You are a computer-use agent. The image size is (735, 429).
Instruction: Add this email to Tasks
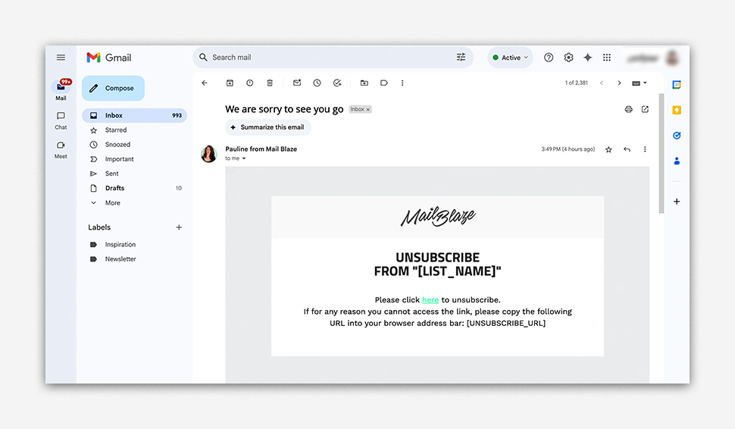coord(337,83)
